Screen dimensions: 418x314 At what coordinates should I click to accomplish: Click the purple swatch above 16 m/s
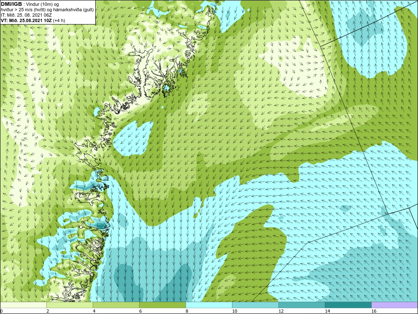pos(395,305)
